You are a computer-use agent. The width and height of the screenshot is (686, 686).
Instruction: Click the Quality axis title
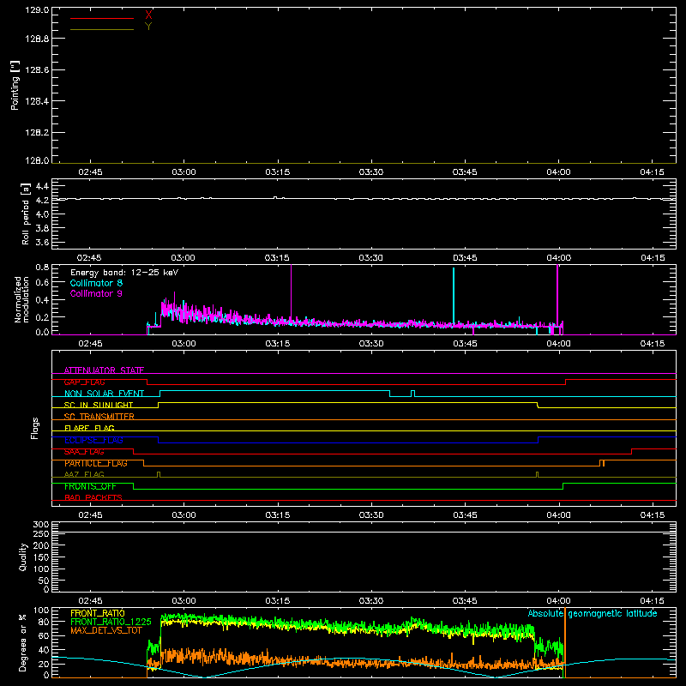click(23, 557)
